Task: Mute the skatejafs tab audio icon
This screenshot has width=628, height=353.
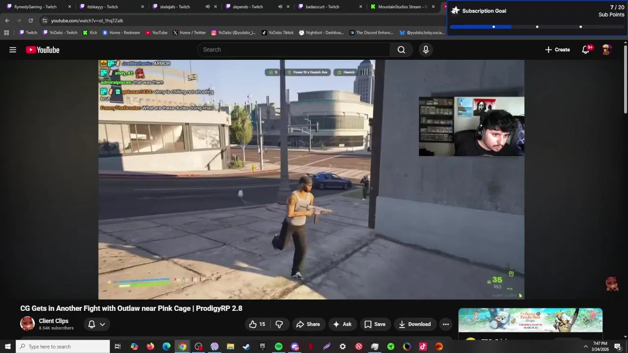Action: point(208,7)
